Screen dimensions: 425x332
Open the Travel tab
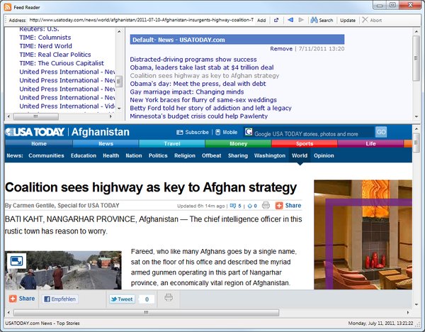(x=172, y=143)
